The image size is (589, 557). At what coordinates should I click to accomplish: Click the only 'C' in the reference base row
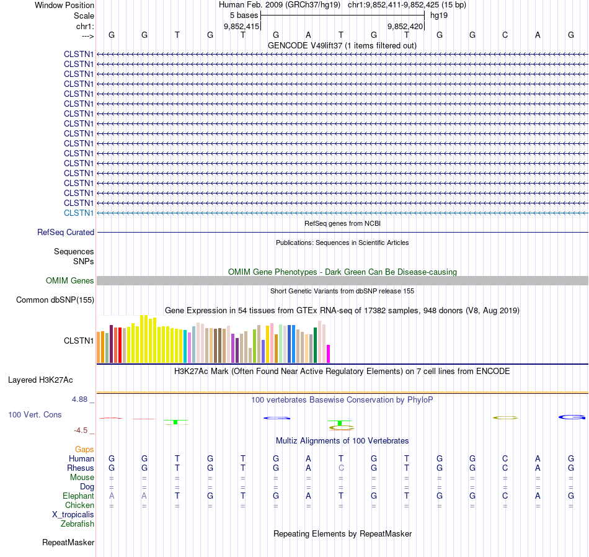click(505, 35)
